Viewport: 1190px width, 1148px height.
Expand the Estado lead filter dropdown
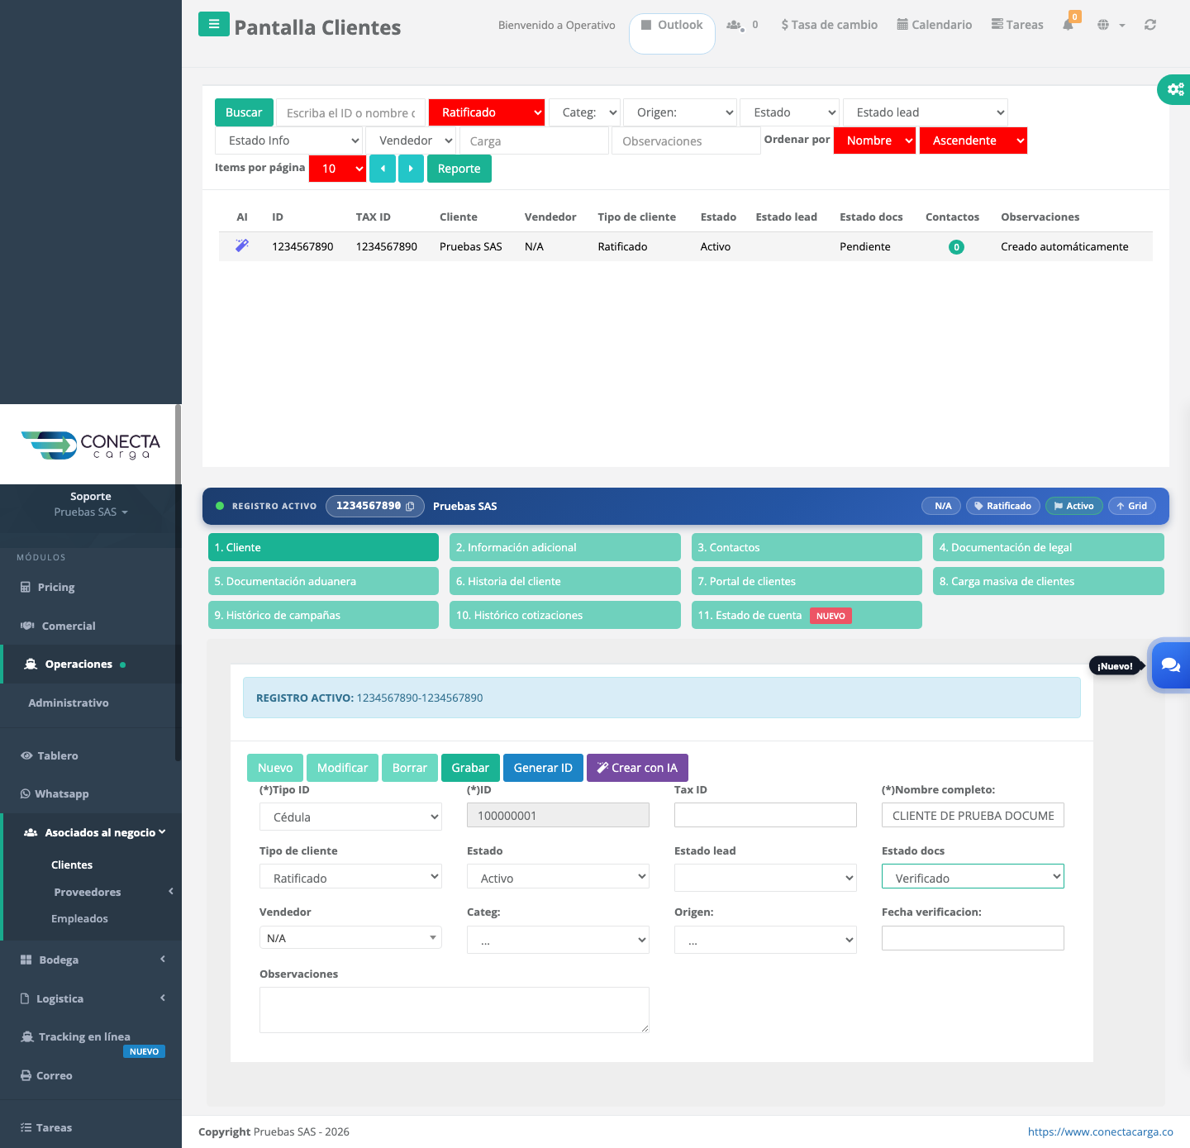[x=926, y=112]
